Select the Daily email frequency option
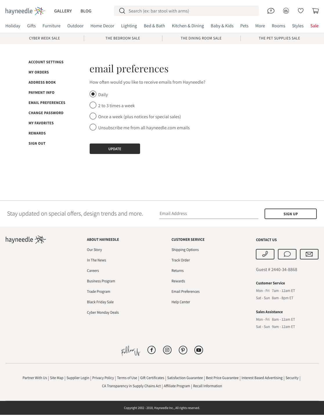The image size is (324, 416). coord(93,94)
